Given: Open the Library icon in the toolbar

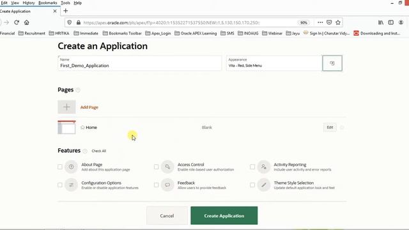Looking at the screenshot, I should (381, 22).
